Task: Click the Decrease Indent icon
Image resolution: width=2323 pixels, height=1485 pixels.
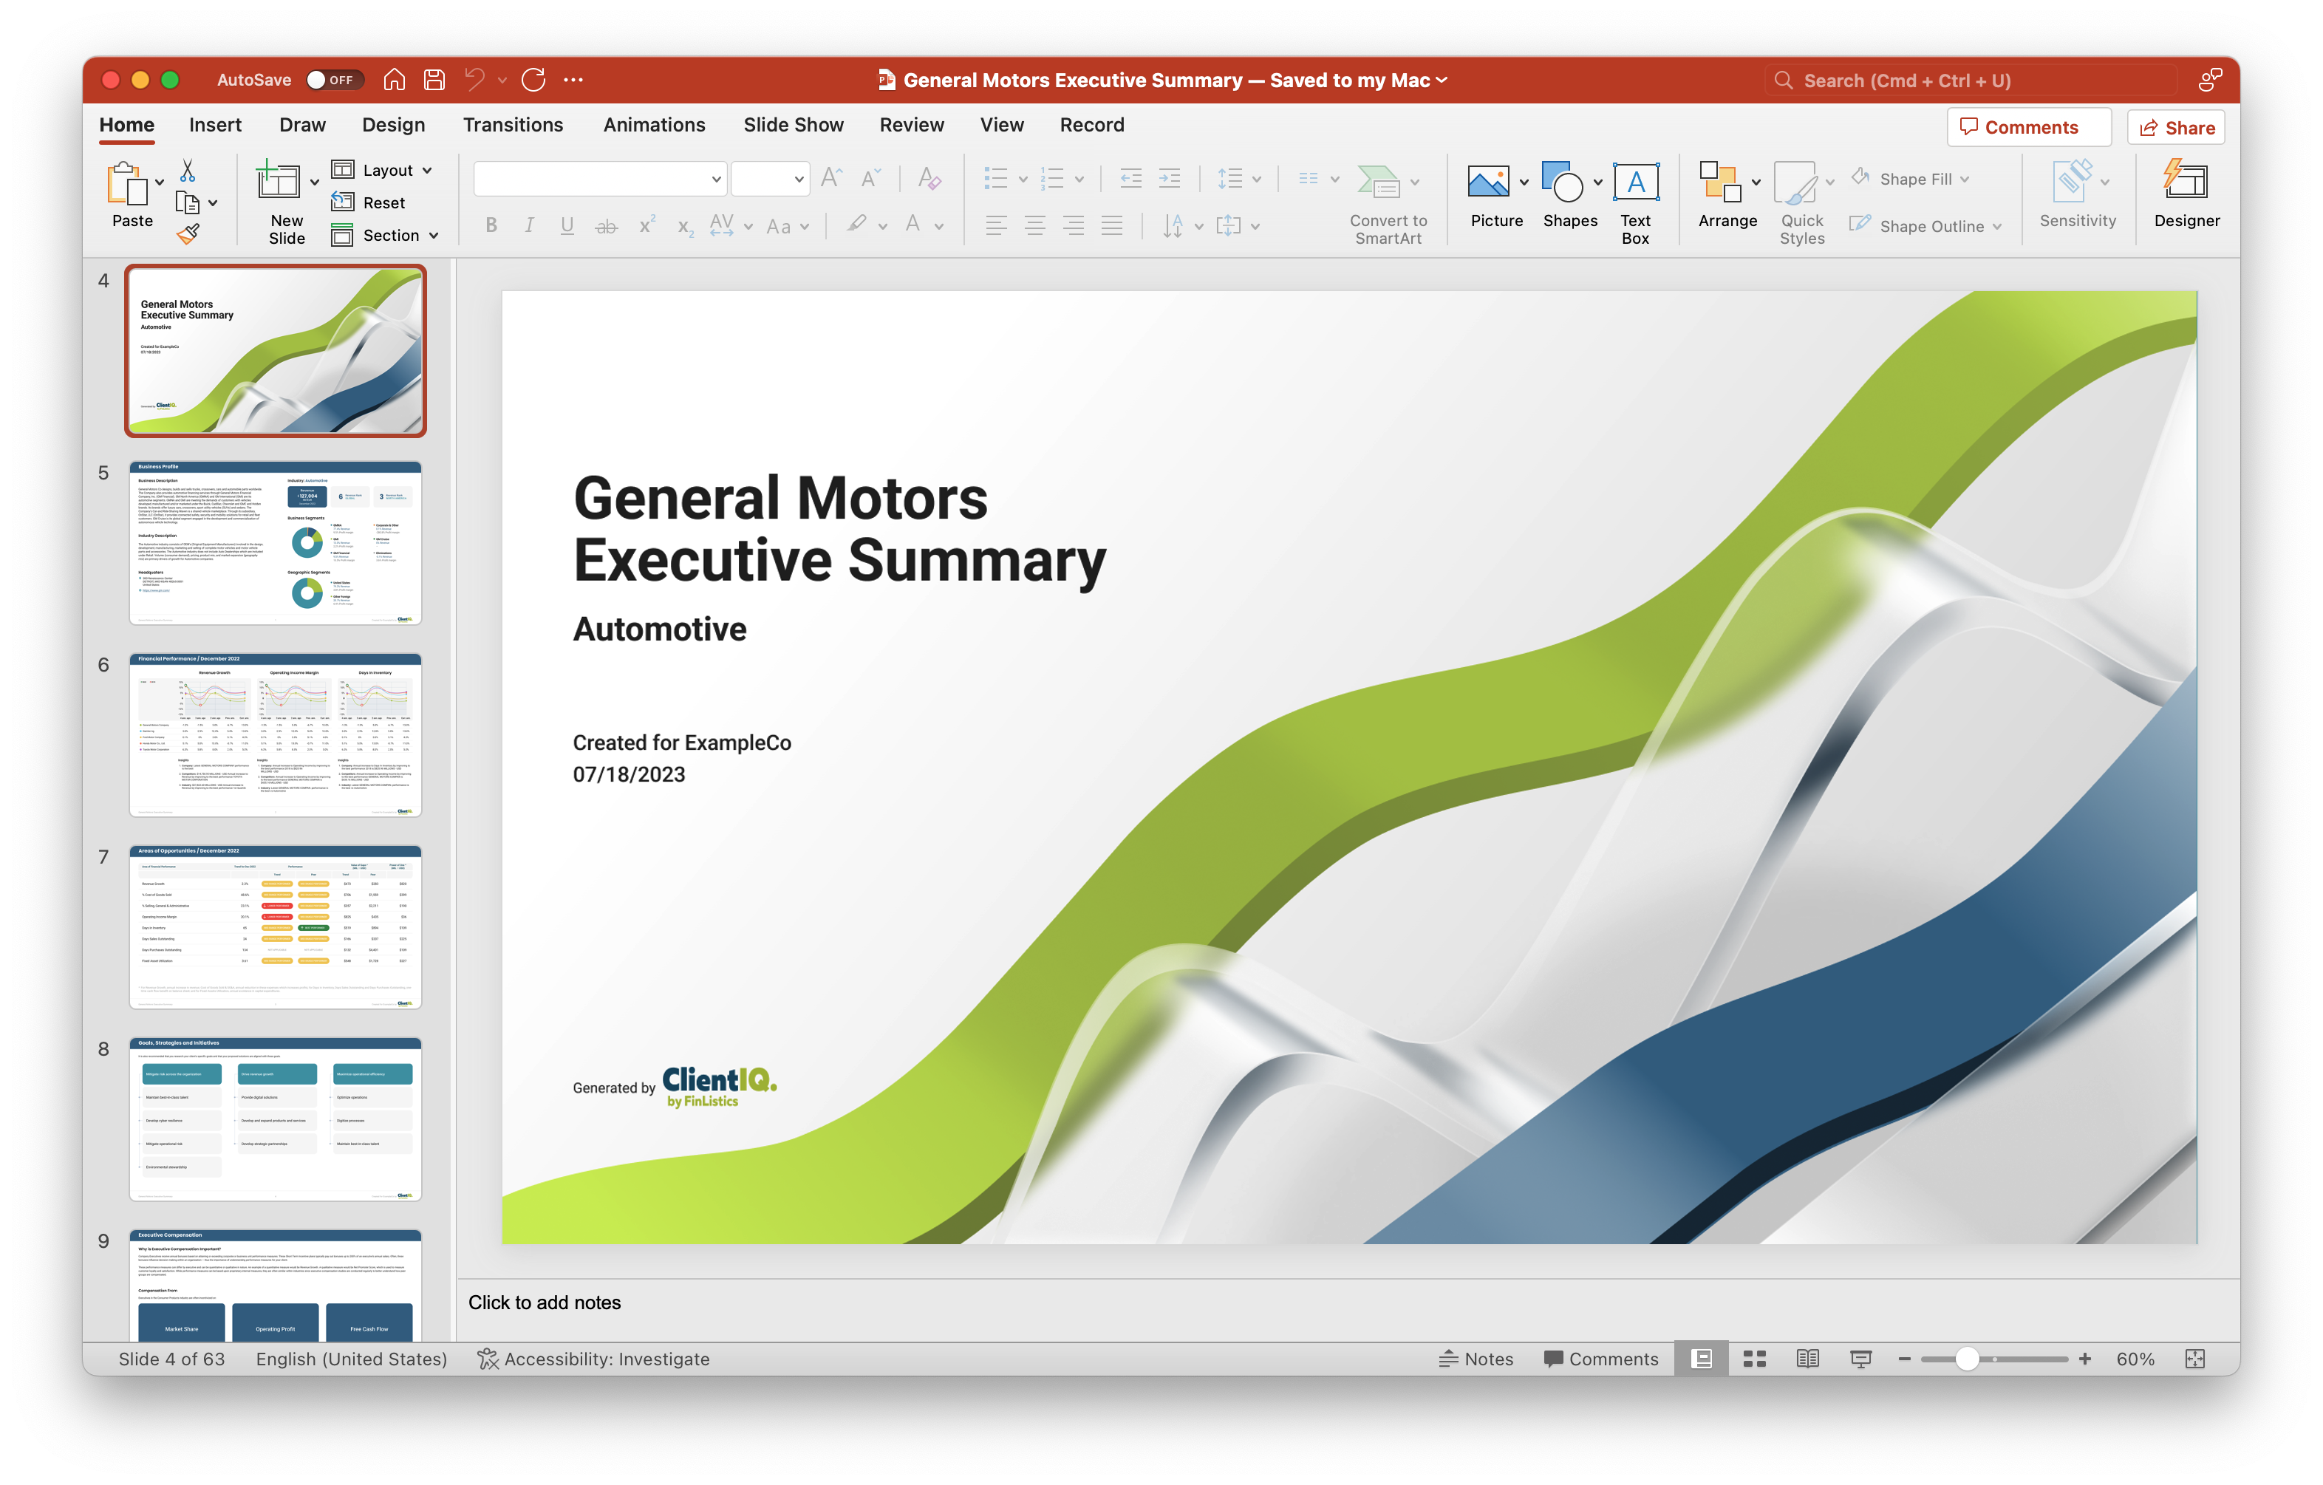Action: (x=1130, y=179)
